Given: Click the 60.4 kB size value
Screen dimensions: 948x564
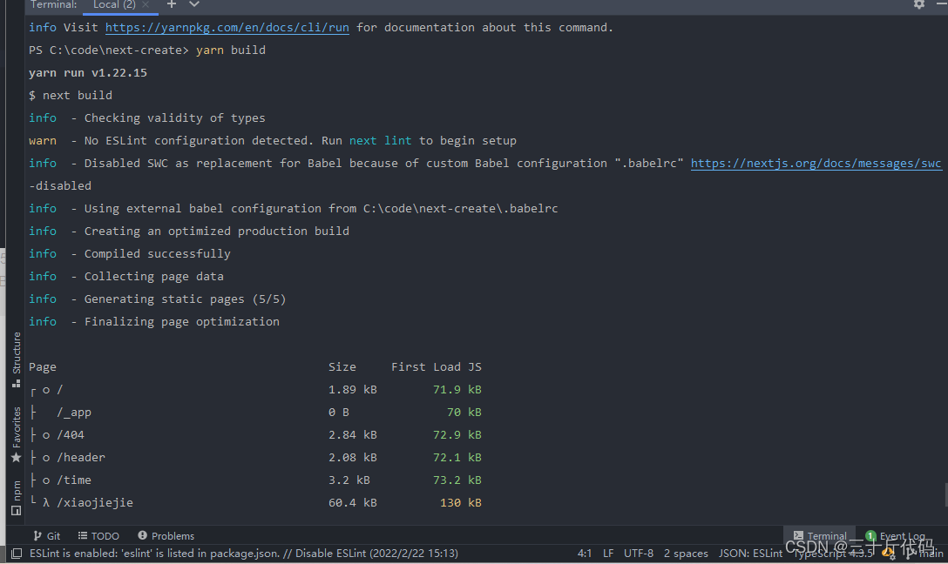Looking at the screenshot, I should tap(353, 502).
